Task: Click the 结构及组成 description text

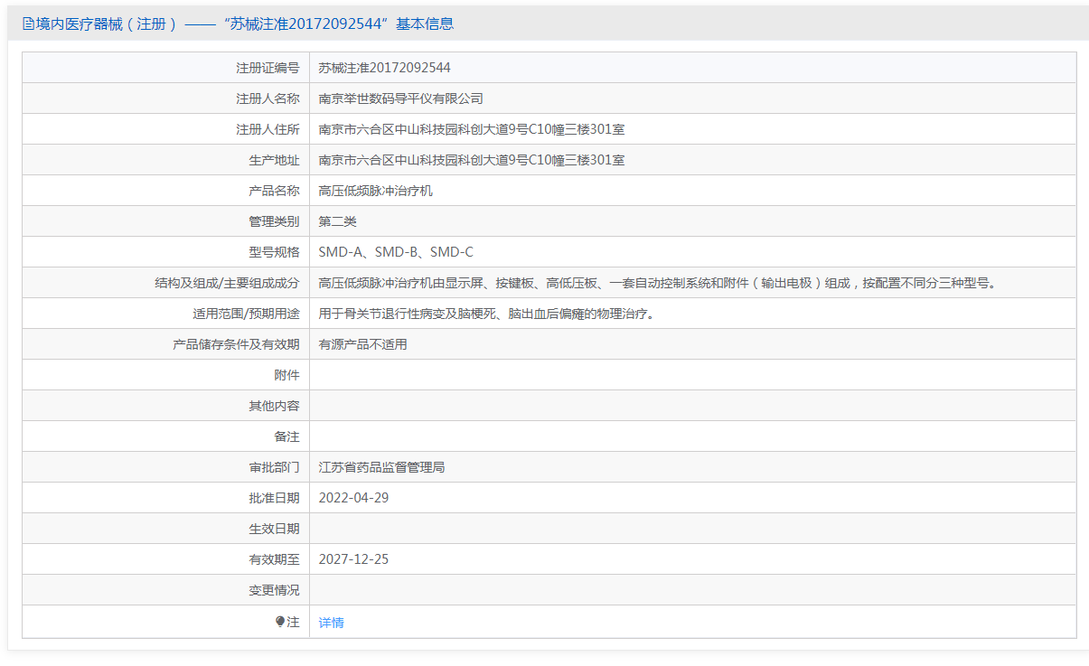Action: (656, 283)
